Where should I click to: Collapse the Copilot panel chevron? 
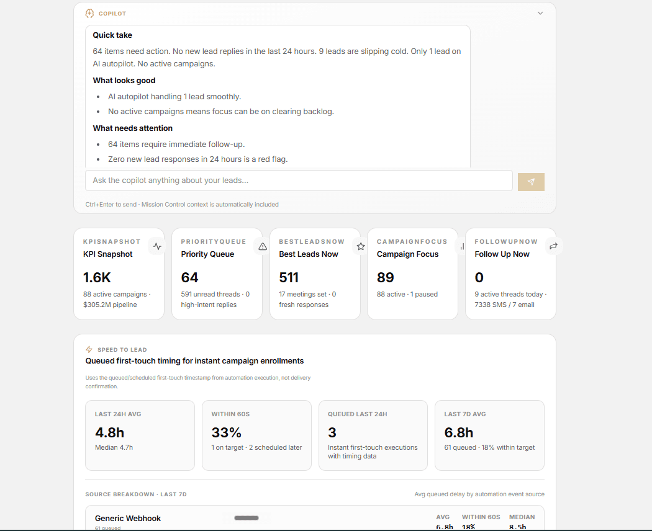(x=540, y=13)
